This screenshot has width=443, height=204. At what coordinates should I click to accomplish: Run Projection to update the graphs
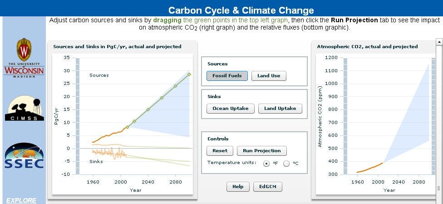pos(261,151)
